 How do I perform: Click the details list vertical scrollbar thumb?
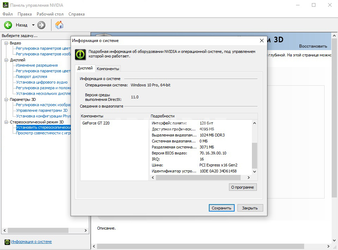pyautogui.click(x=255, y=156)
